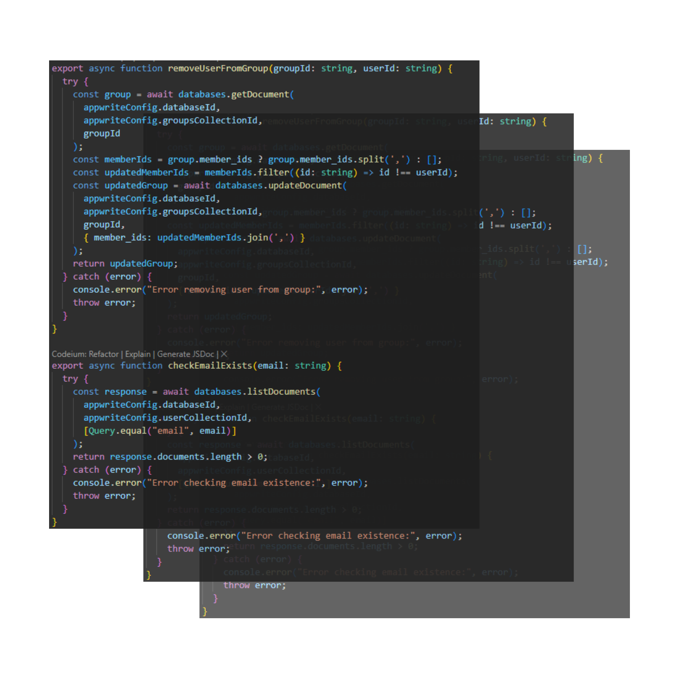Screen dimensions: 679x679
Task: Click the "Error removing user from group:" string
Action: 236,290
